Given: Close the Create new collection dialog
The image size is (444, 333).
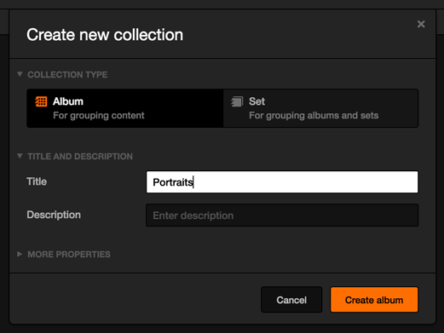Looking at the screenshot, I should (421, 24).
